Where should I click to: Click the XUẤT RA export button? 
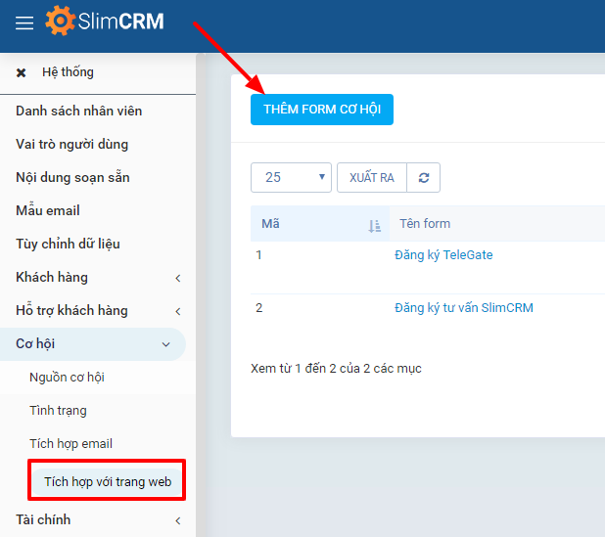click(372, 178)
